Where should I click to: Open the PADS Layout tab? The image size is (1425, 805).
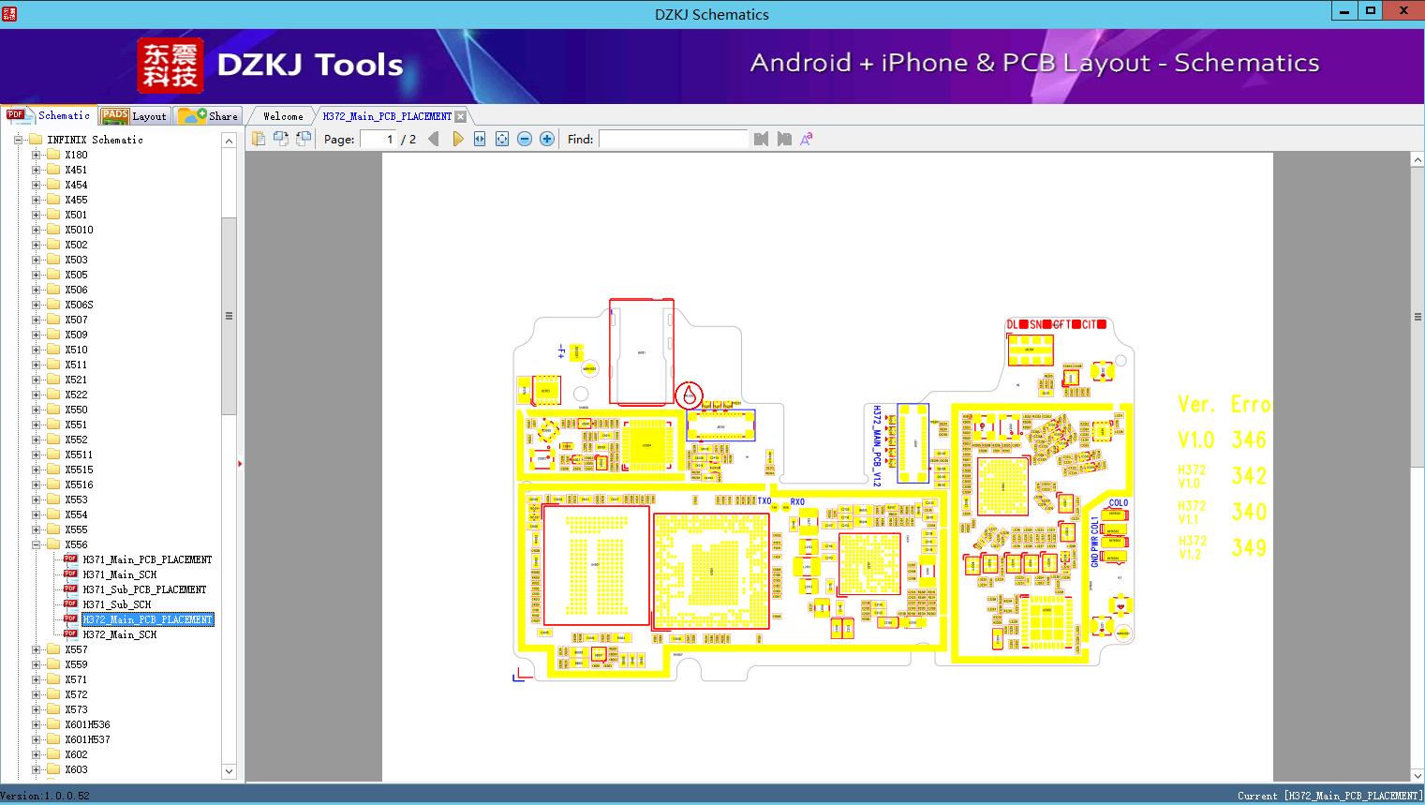pyautogui.click(x=134, y=115)
